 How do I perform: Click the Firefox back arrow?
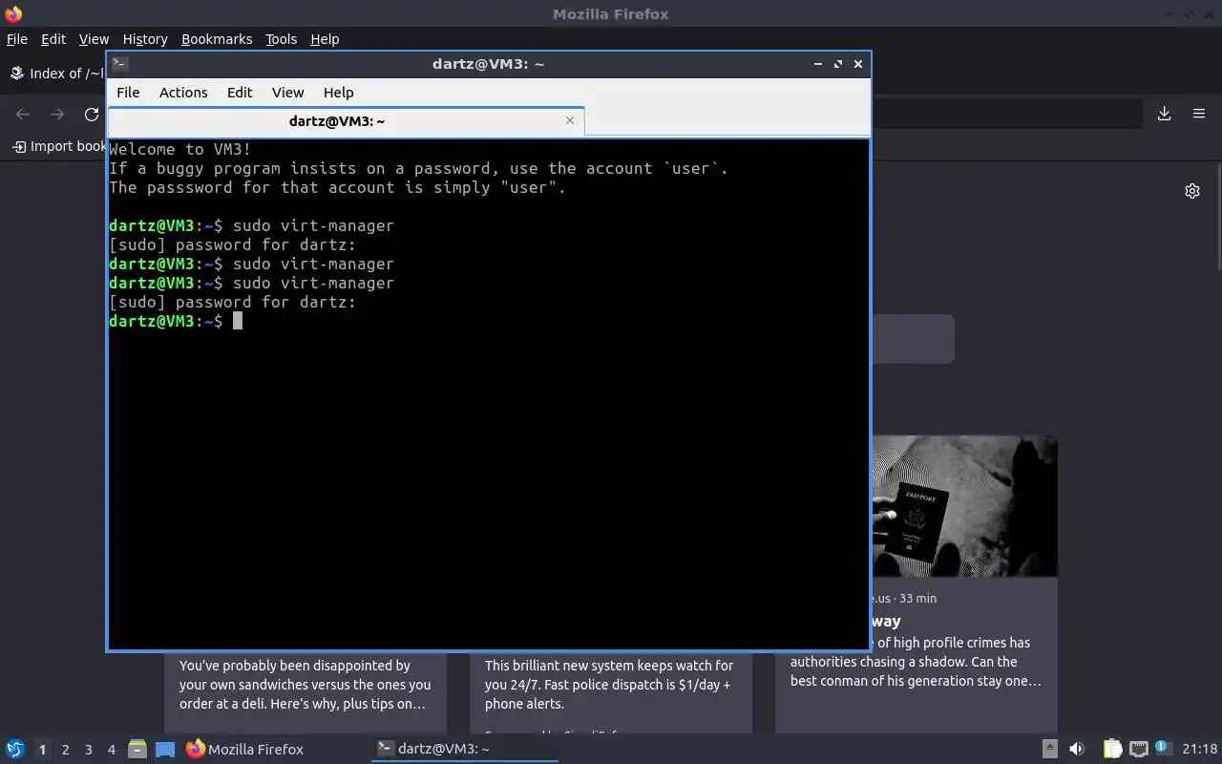click(23, 115)
